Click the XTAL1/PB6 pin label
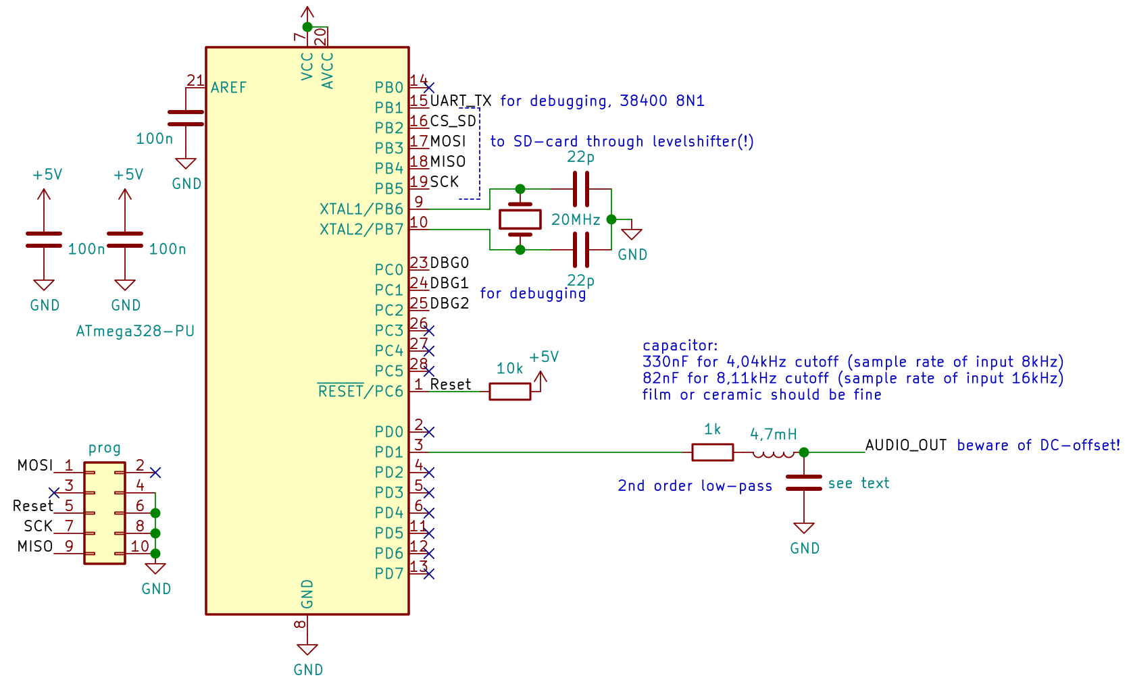Image resolution: width=1131 pixels, height=686 pixels. (361, 209)
